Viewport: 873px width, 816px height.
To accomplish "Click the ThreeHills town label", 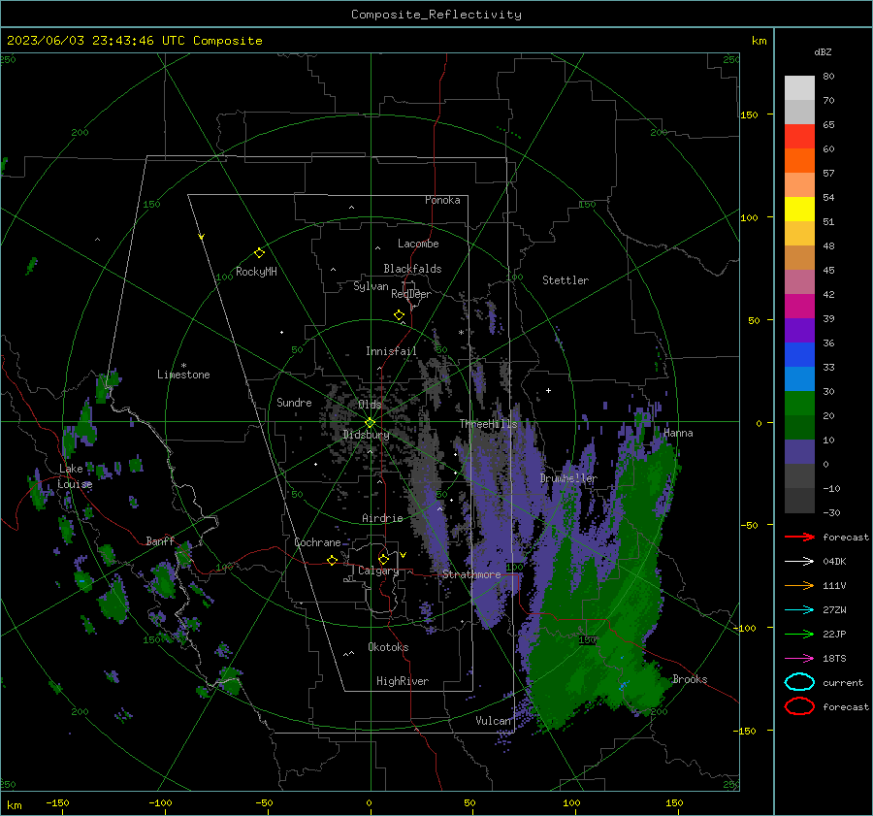I will [488, 424].
